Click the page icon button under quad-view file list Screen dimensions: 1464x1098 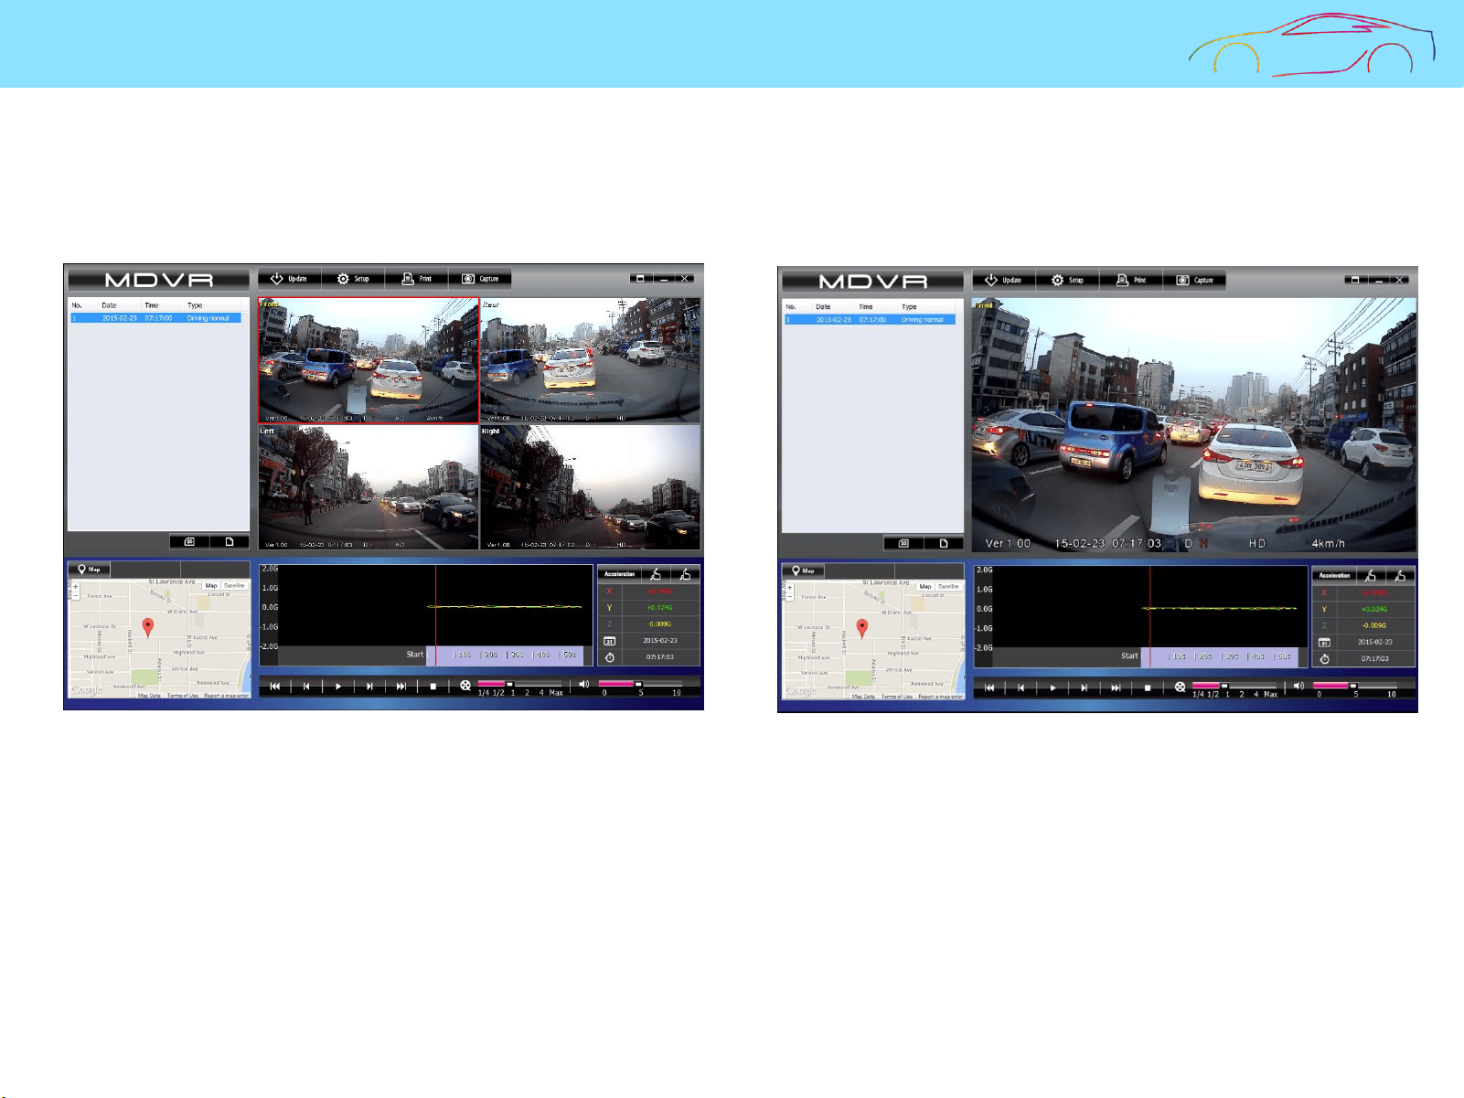(x=230, y=542)
